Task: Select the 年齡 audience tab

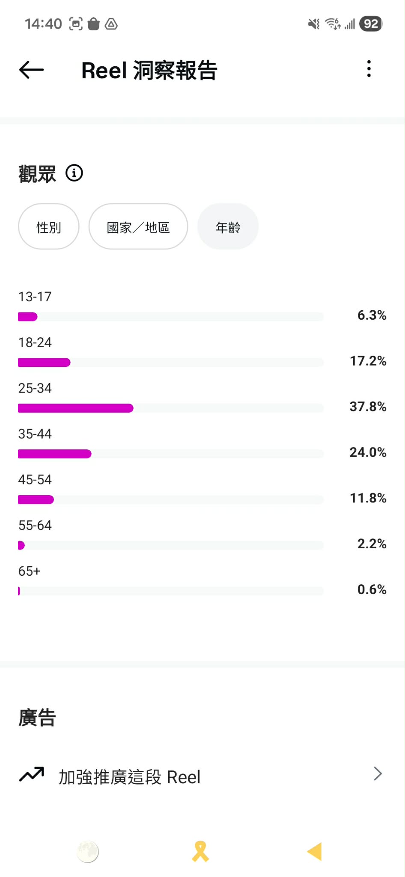Action: (228, 227)
